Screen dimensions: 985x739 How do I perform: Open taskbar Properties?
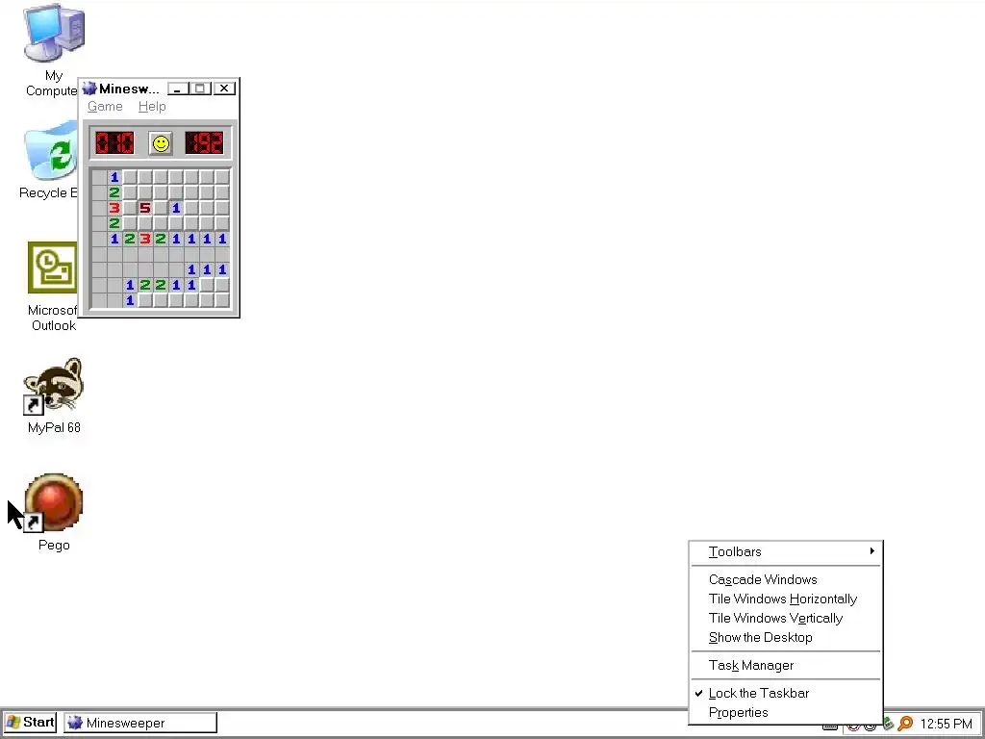(786, 713)
